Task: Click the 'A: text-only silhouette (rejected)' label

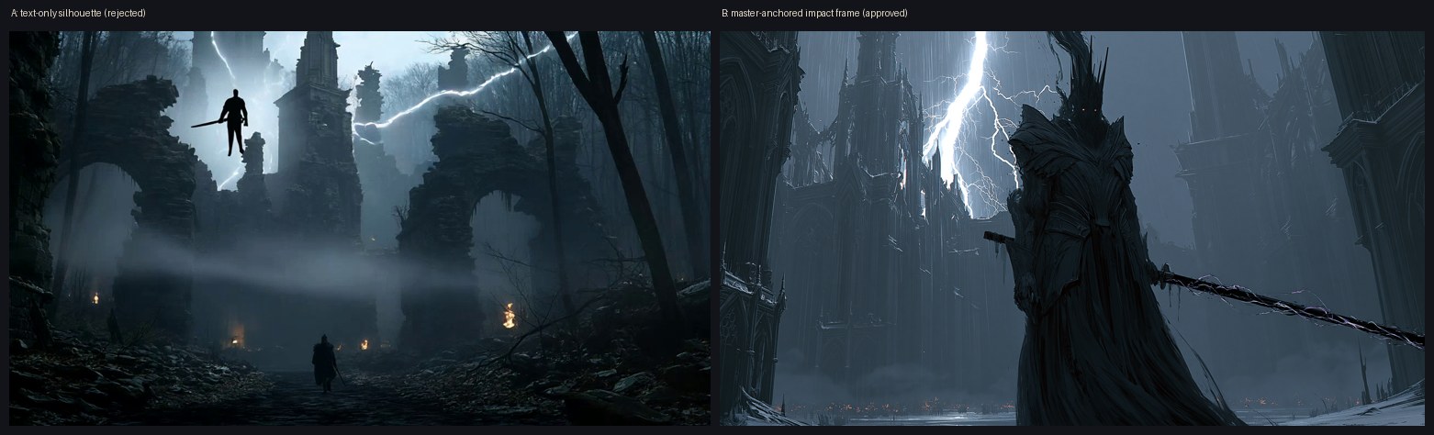Action: pos(78,13)
